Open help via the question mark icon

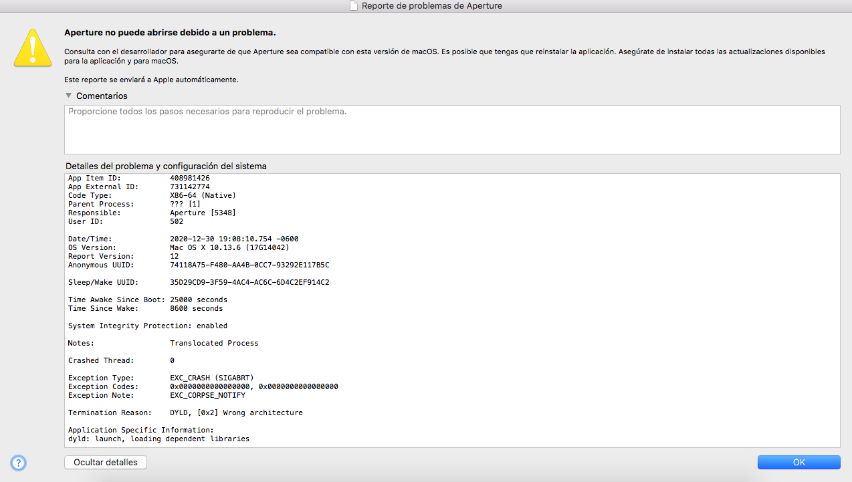coord(18,463)
